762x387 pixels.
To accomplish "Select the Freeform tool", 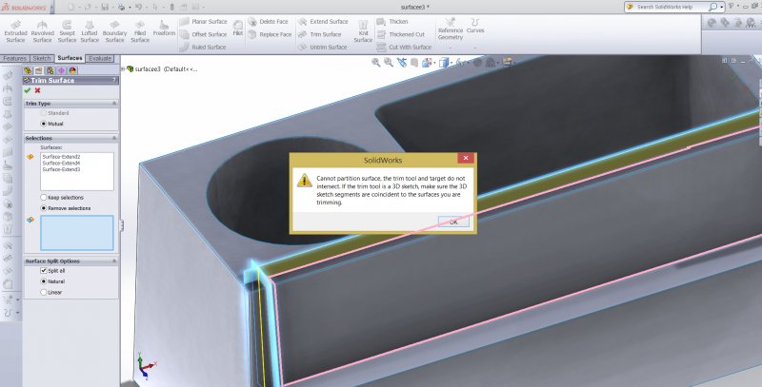I will [164, 29].
